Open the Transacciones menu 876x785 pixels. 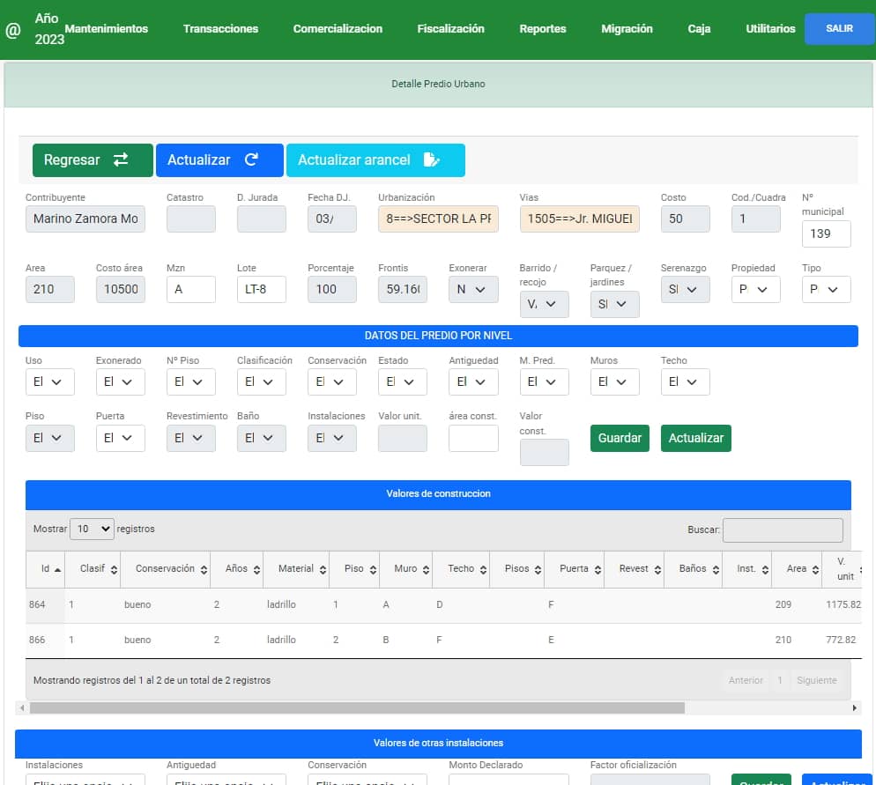coord(220,29)
